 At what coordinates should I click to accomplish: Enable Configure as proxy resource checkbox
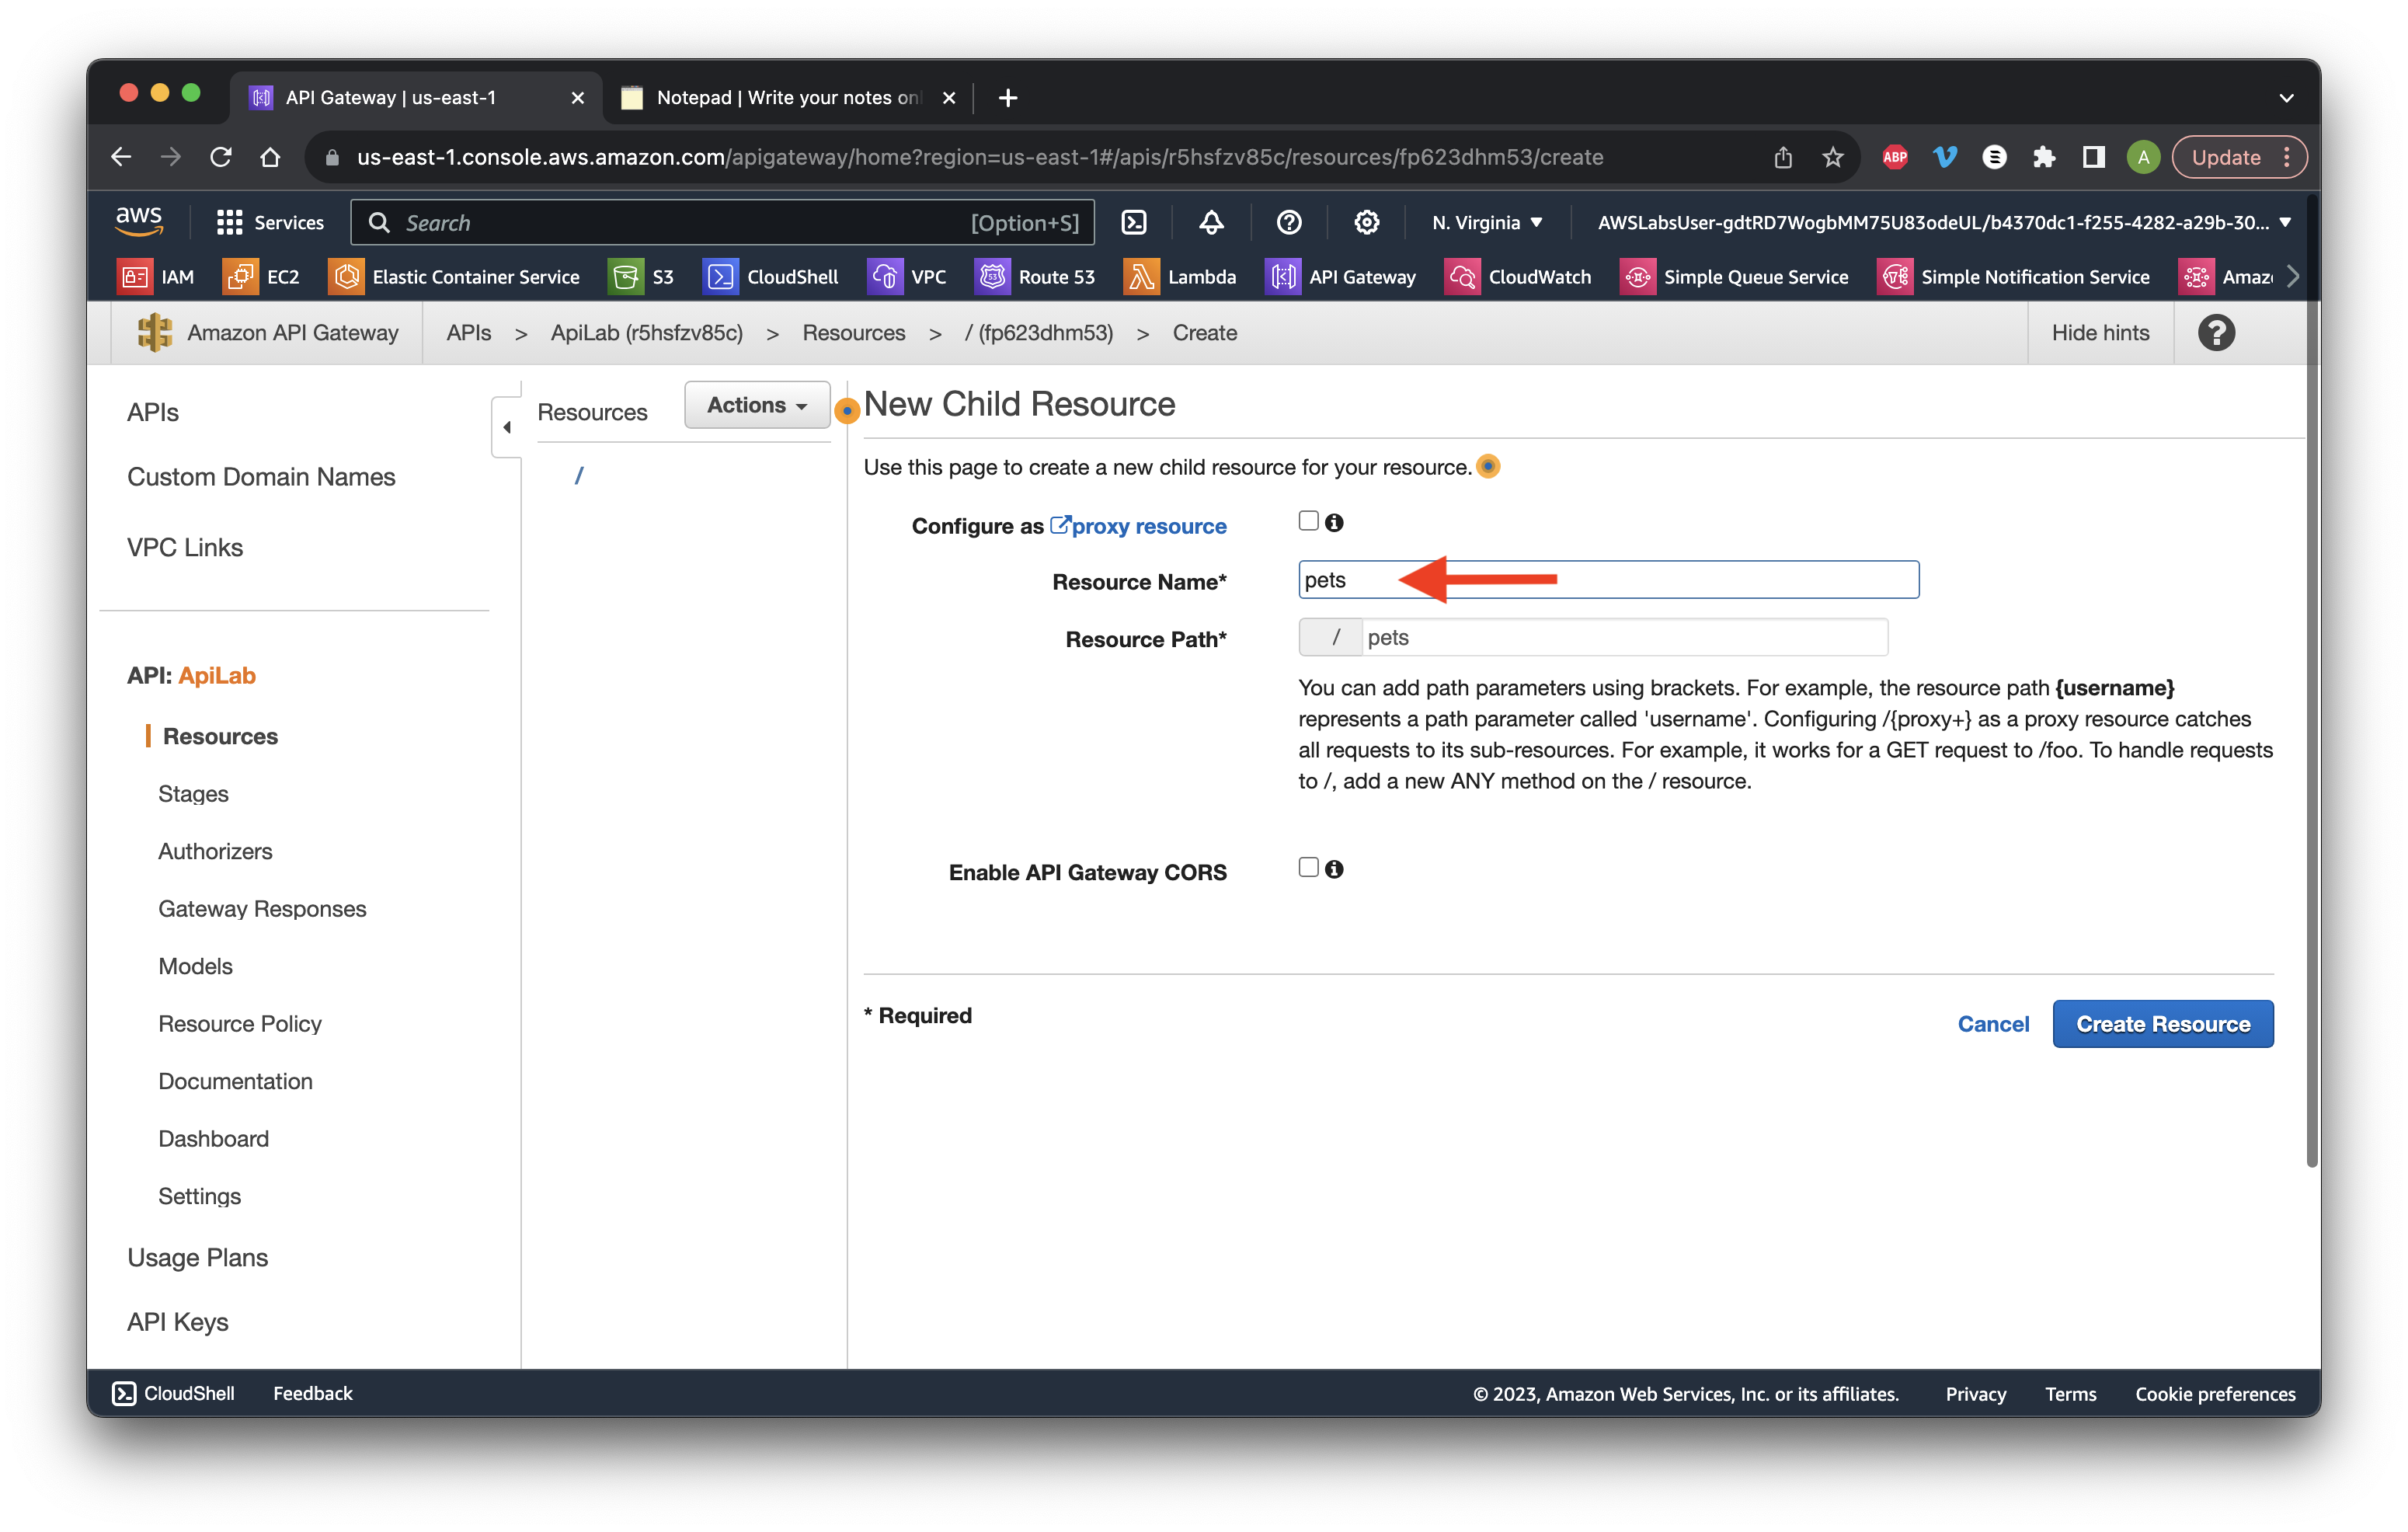[x=1309, y=521]
